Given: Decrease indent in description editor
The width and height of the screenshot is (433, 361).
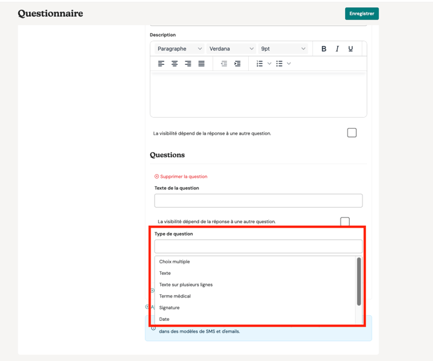Looking at the screenshot, I should click(224, 64).
